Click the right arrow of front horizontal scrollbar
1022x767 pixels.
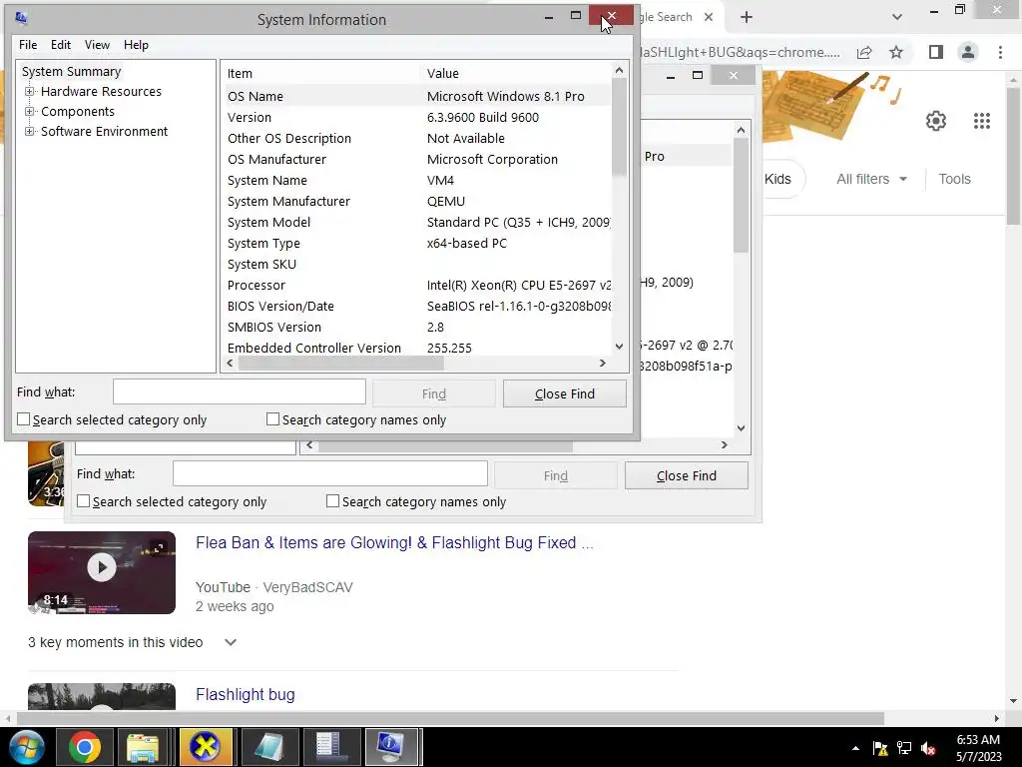602,364
